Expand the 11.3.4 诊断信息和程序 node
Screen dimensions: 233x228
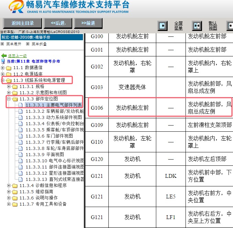pyautogui.click(x=9, y=185)
